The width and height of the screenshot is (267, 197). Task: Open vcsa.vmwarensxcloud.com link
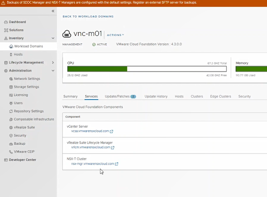[90, 131]
